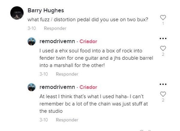This screenshot has width=180, height=131.
Task: Click remodrivemn avatar beside studio reply
Action: 31,87
